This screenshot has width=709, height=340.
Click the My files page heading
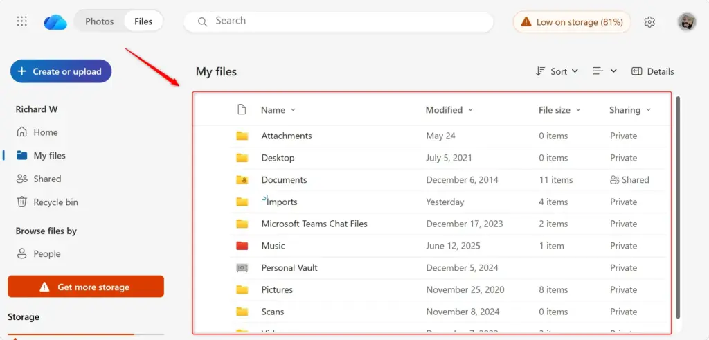(216, 71)
